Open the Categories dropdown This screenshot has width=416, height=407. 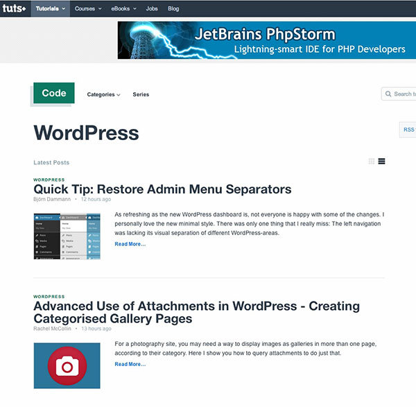click(103, 94)
